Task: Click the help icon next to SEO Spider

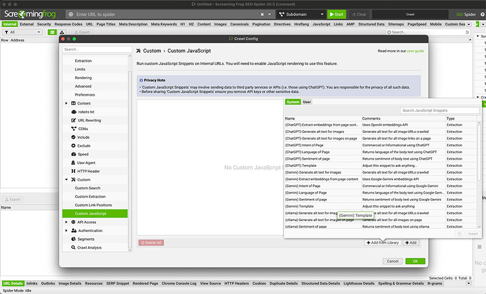Action: tap(483, 14)
